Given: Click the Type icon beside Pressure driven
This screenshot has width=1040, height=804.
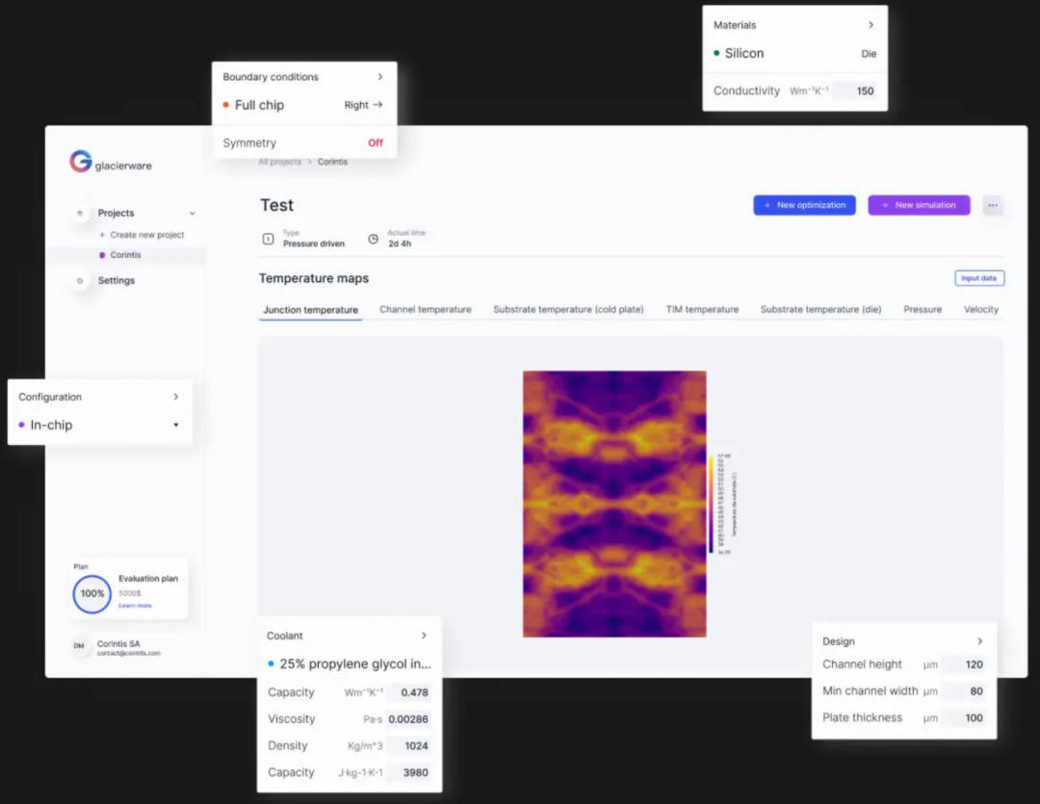Looking at the screenshot, I should coord(269,239).
